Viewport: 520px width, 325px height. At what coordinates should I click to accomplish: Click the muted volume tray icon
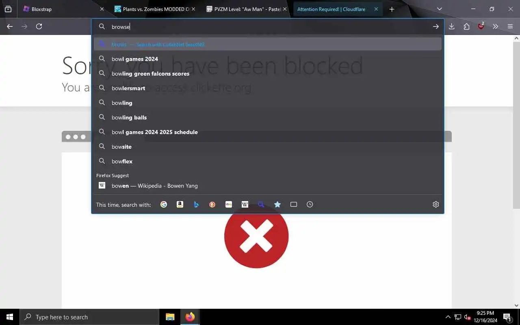(468, 317)
